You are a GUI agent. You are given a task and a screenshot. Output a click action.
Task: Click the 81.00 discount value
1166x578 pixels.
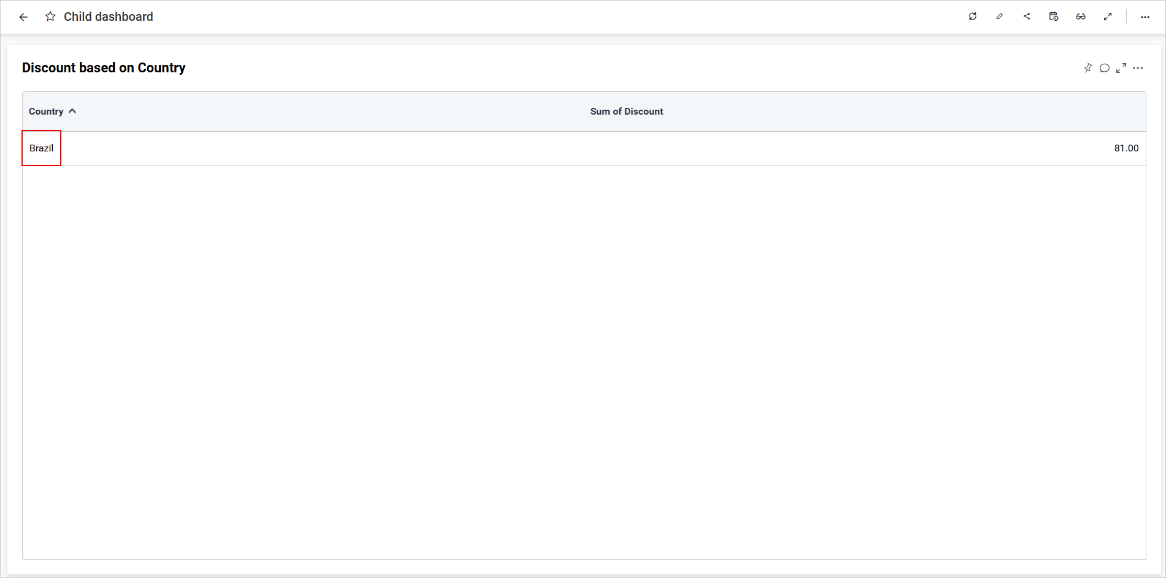(x=1127, y=148)
